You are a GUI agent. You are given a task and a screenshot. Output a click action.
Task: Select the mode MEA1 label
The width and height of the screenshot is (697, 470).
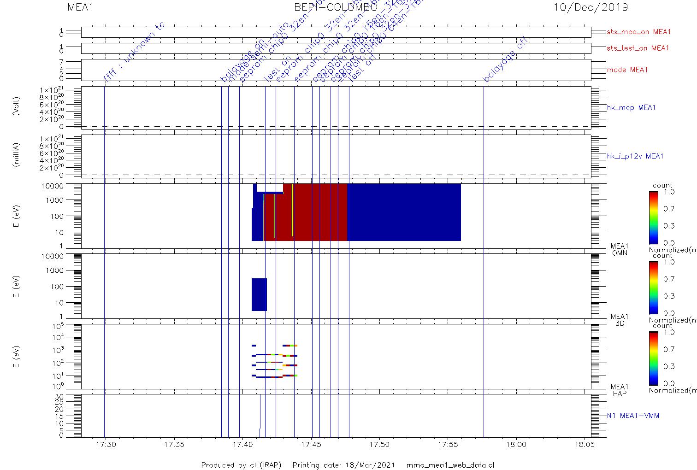(x=627, y=70)
